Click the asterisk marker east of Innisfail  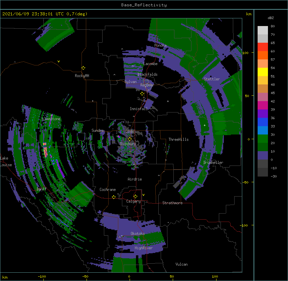(168, 101)
